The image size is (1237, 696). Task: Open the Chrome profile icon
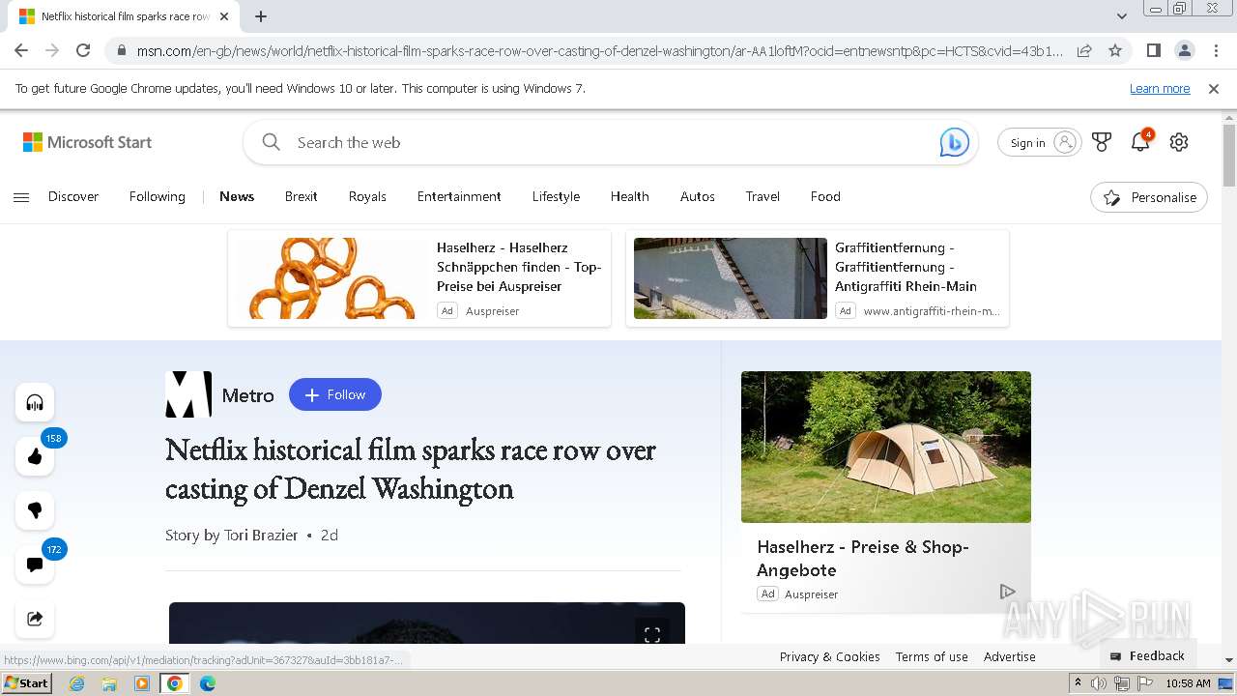point(1184,50)
